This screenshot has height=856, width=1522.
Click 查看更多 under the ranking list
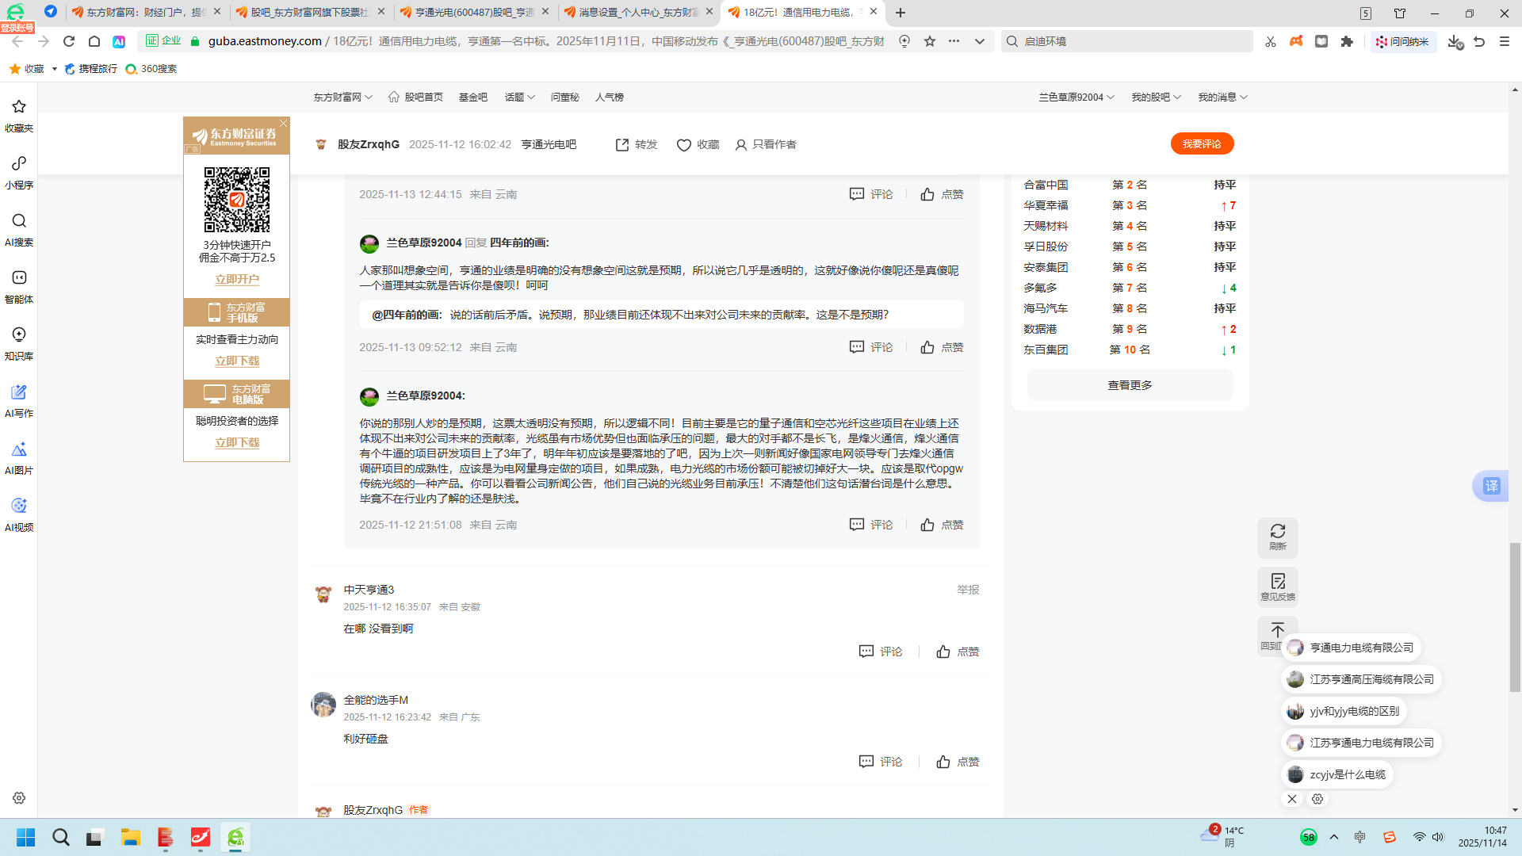click(1130, 385)
